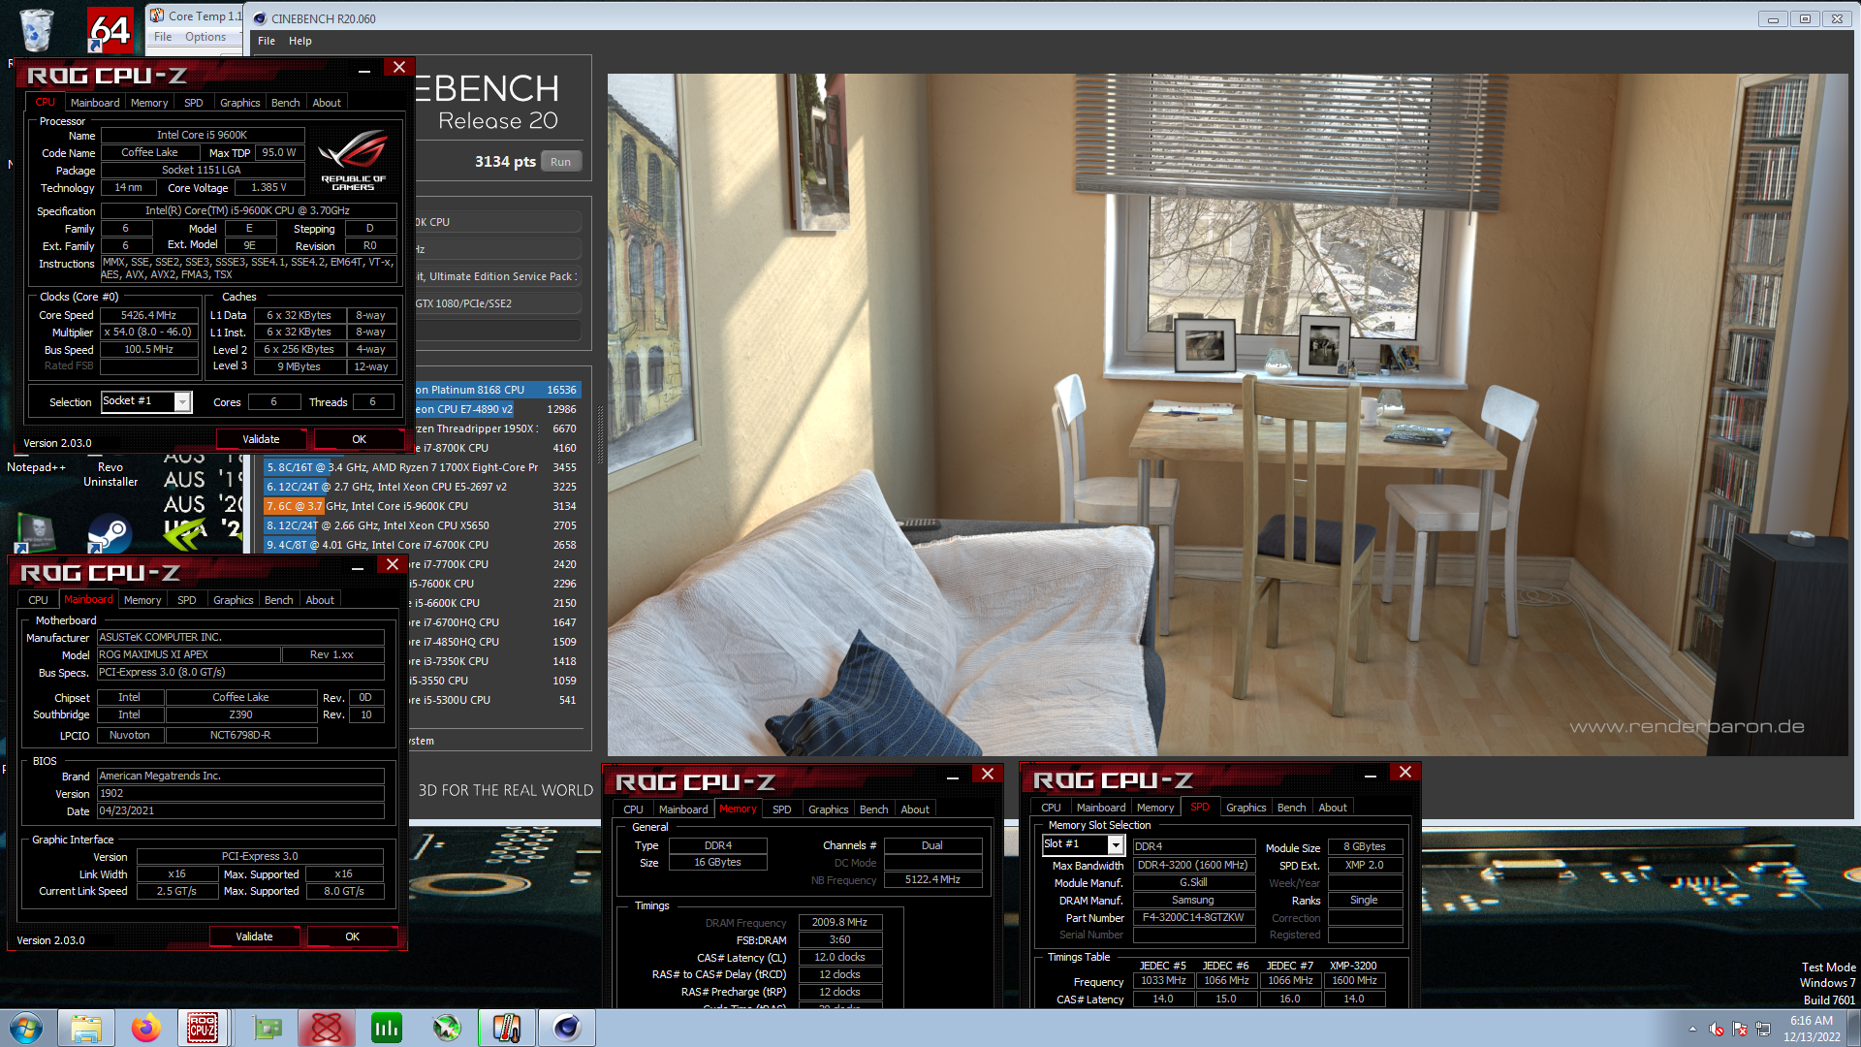
Task: Open the Recycle Bin desktop icon
Action: coord(37,29)
